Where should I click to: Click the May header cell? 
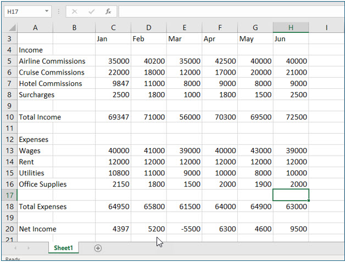tap(255, 39)
